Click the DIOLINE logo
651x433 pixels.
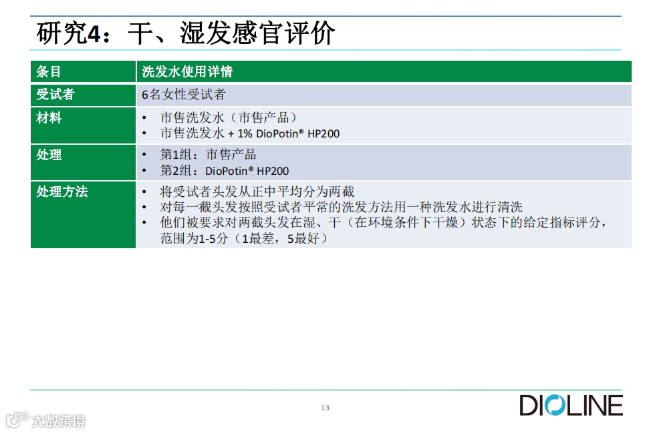[x=571, y=405]
